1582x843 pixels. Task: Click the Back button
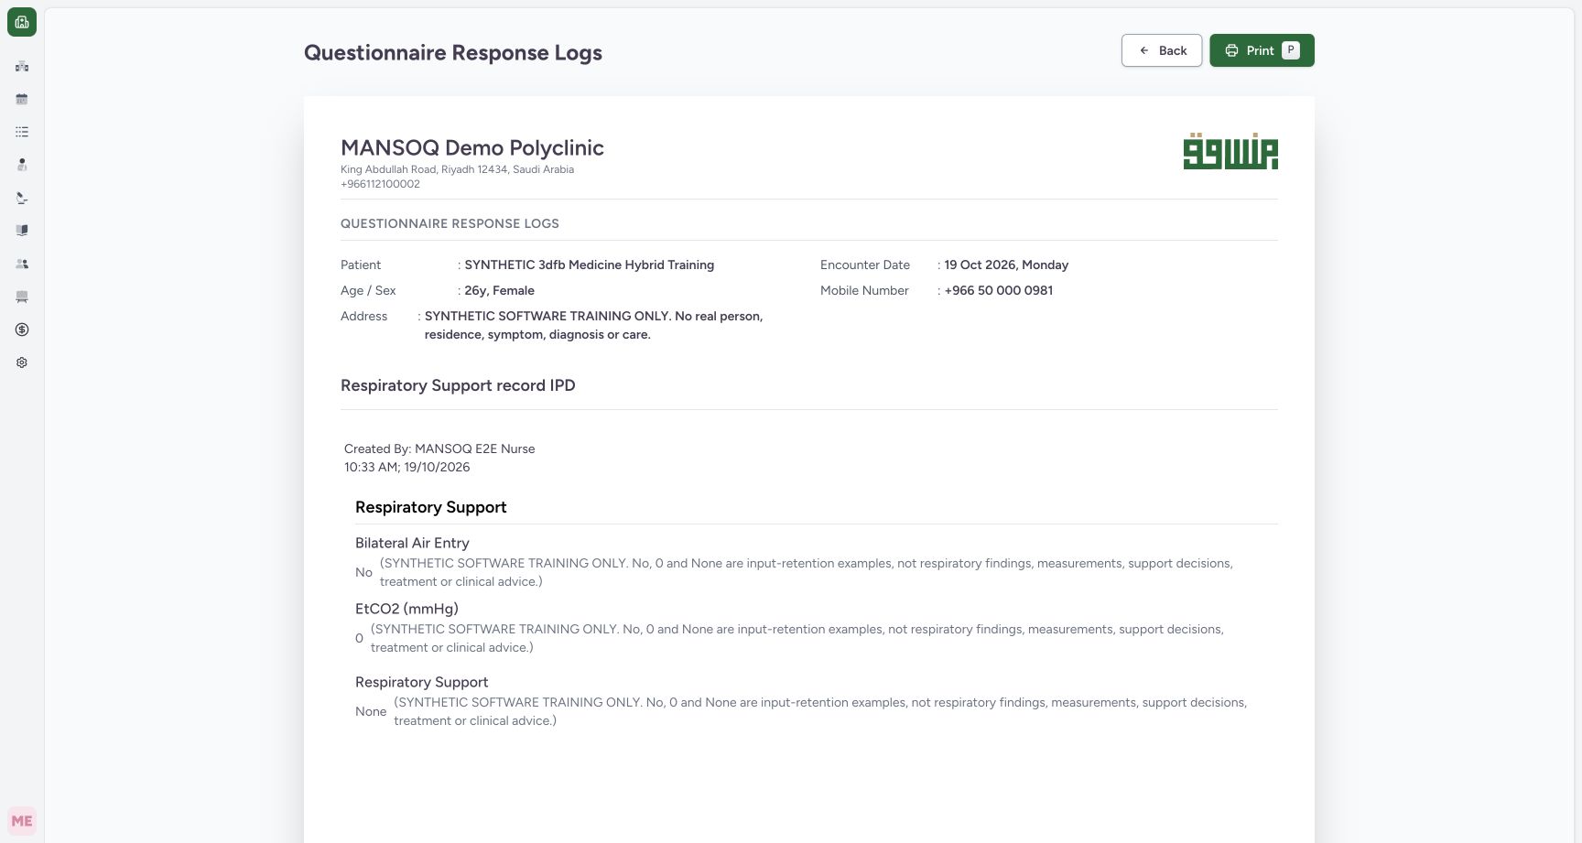(x=1162, y=50)
